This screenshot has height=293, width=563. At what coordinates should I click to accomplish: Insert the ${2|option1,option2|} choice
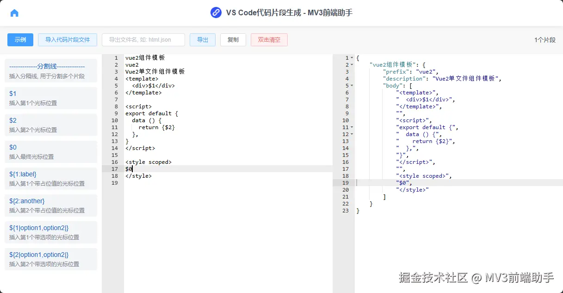[x=51, y=259]
